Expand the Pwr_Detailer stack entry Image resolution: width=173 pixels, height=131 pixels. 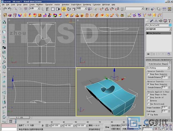point(148,33)
